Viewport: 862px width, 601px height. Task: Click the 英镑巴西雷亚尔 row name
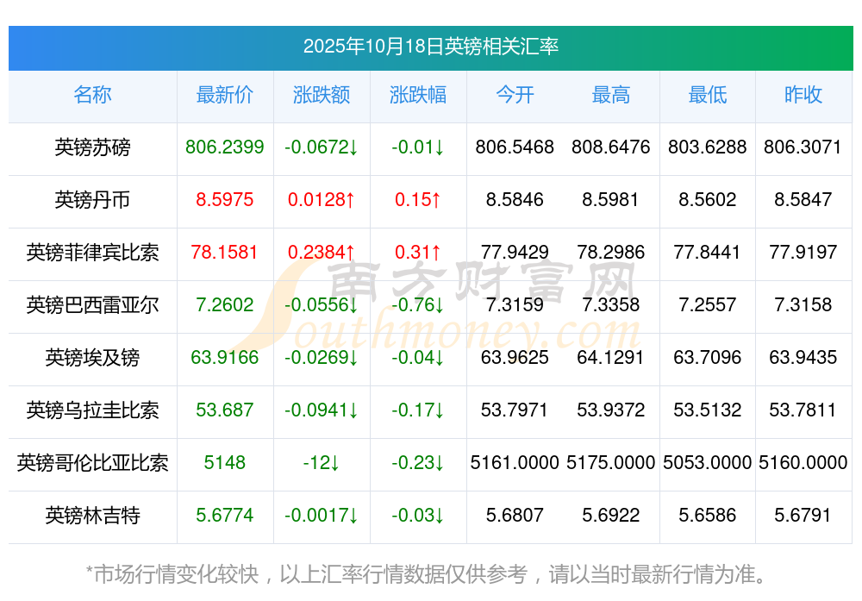click(x=92, y=304)
